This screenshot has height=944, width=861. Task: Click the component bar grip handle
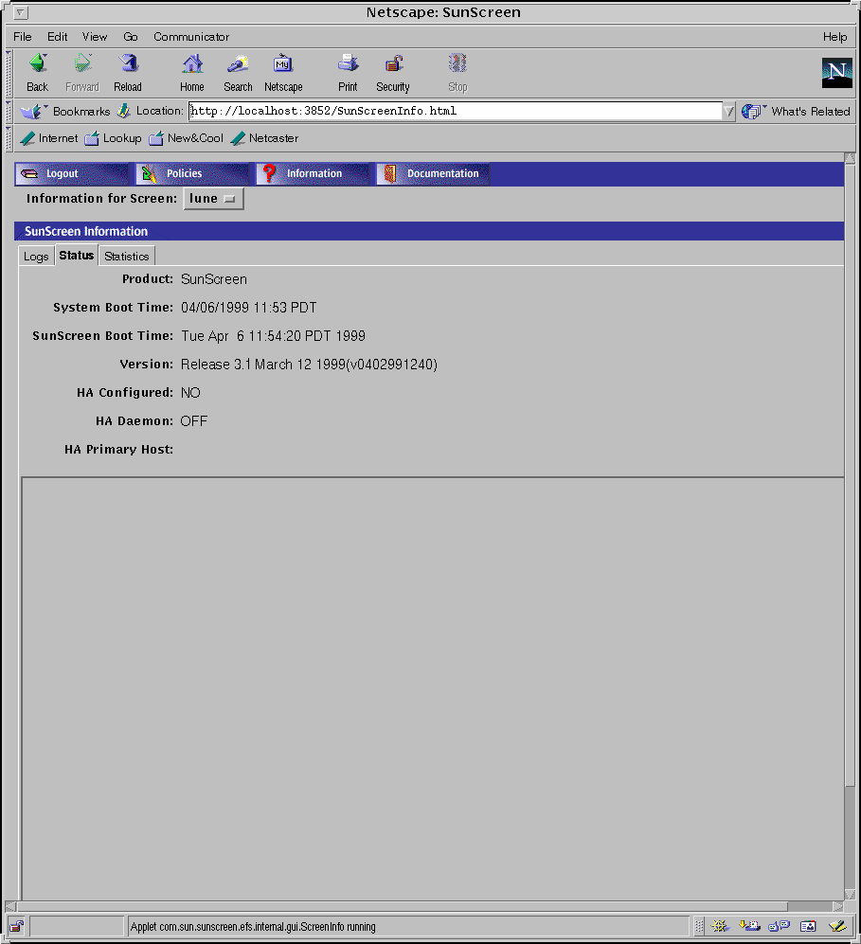click(698, 926)
